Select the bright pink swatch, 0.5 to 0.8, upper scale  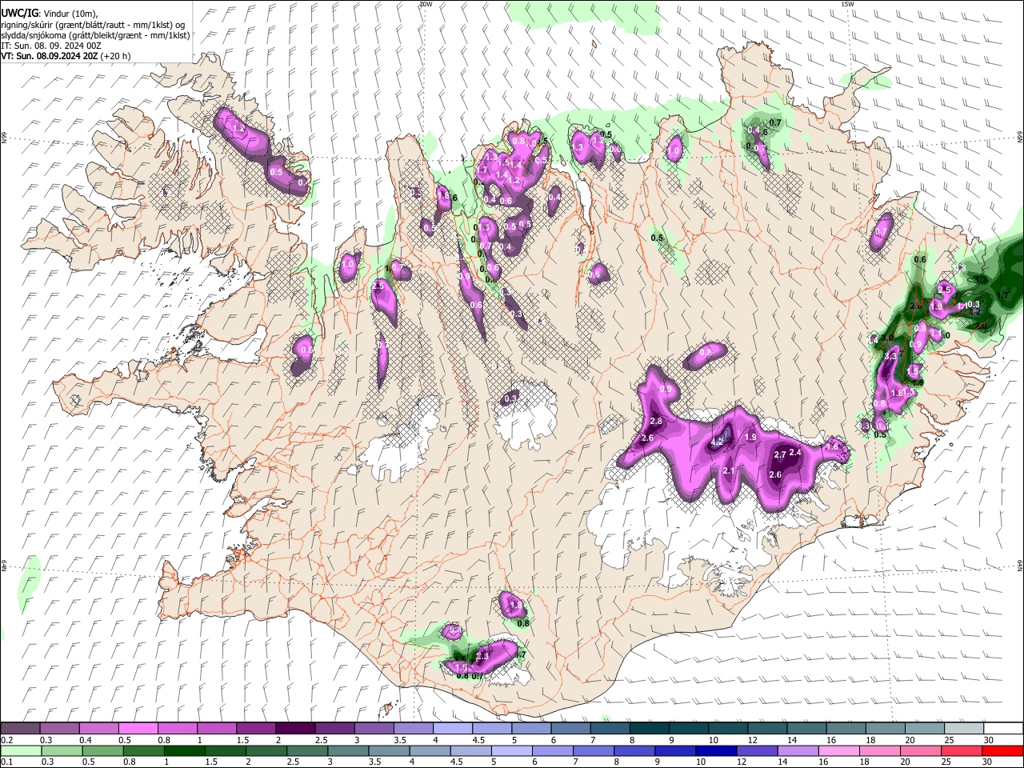click(138, 729)
